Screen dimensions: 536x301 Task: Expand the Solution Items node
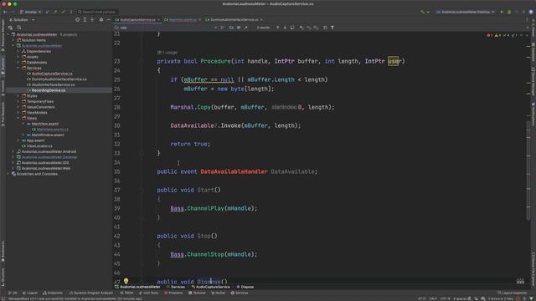click(x=13, y=40)
